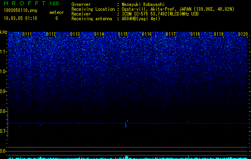Click the HROFFT 1.0.0 title text
Screen dimensions: 251x159
pyautogui.click(x=31, y=3)
